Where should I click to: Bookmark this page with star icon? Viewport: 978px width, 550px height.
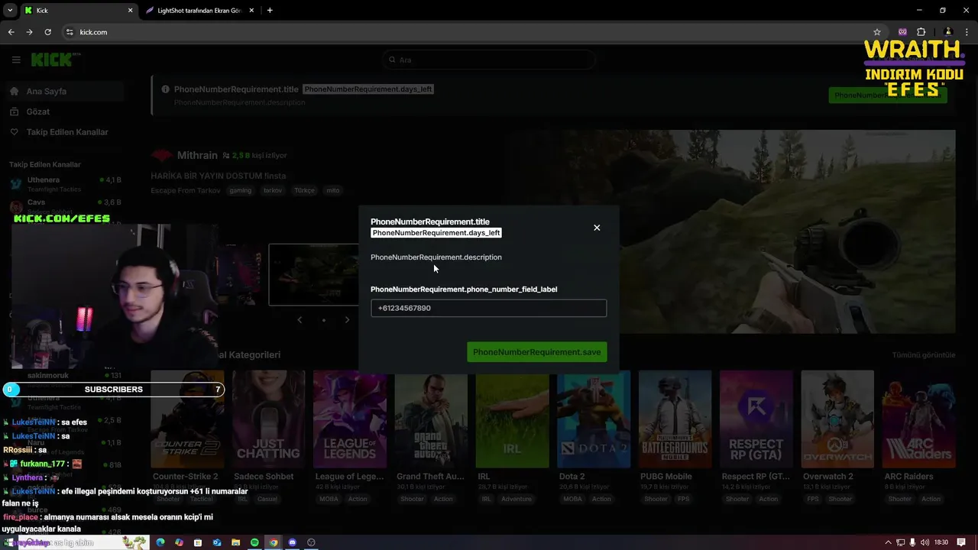click(877, 32)
